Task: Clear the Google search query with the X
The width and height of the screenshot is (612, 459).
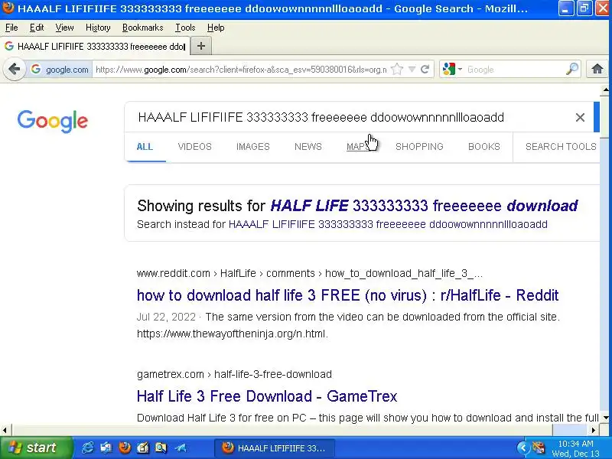Action: coord(580,117)
